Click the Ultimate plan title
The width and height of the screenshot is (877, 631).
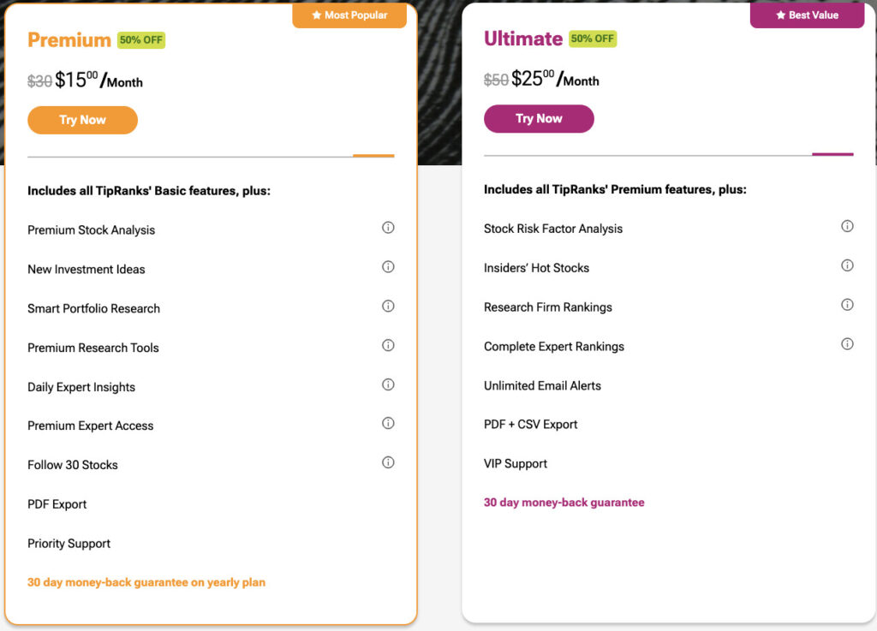522,39
